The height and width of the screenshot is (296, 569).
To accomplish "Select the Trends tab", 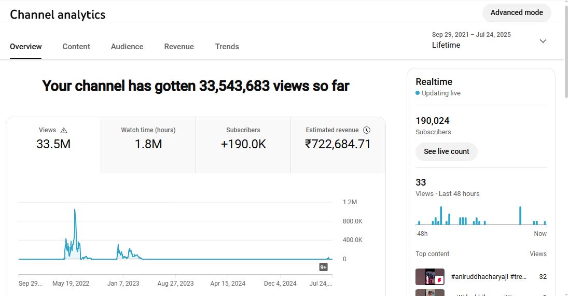I will tap(227, 47).
